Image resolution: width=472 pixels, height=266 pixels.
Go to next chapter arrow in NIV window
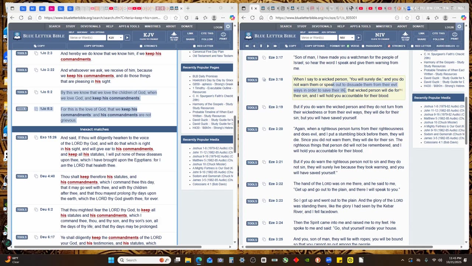(268, 46)
